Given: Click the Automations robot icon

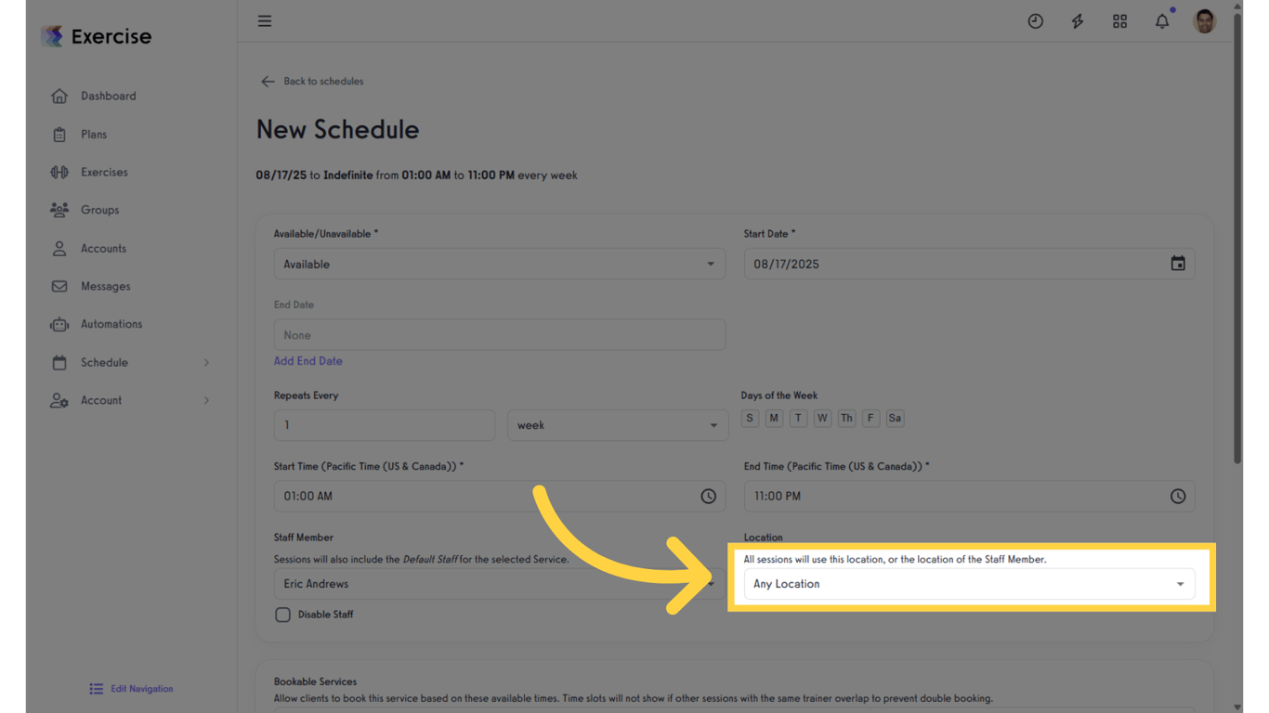Looking at the screenshot, I should (x=59, y=324).
